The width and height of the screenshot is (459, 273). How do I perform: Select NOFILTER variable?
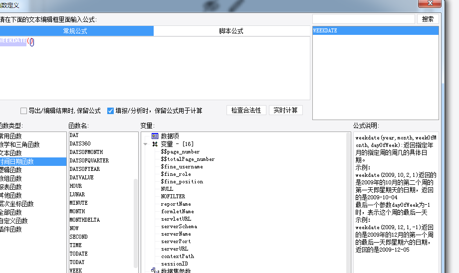(173, 196)
